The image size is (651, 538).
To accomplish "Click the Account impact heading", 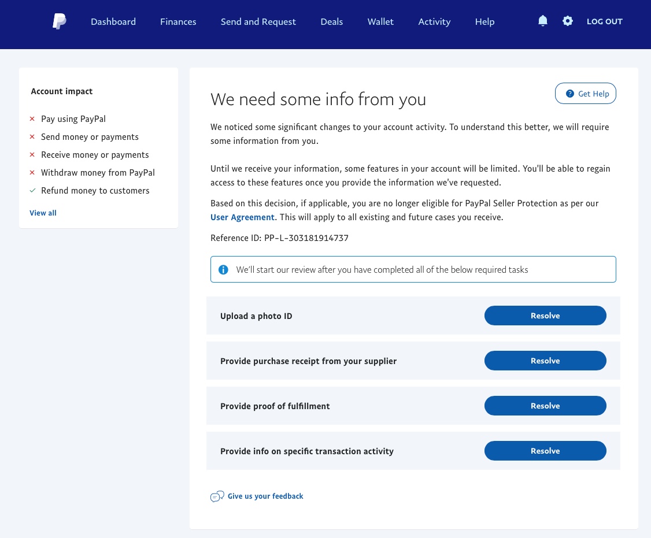I will (x=62, y=91).
